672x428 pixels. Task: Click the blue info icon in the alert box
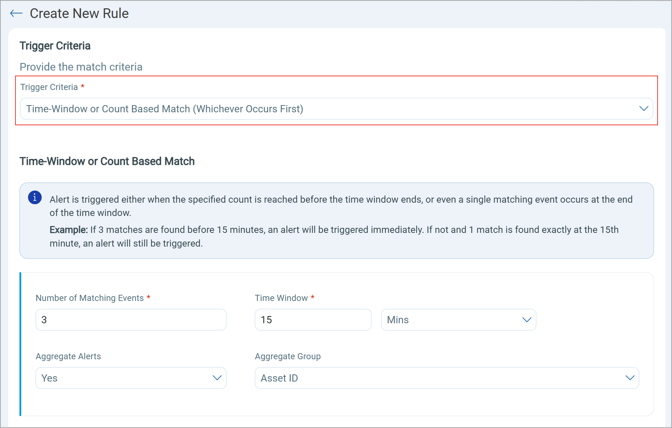click(x=35, y=198)
